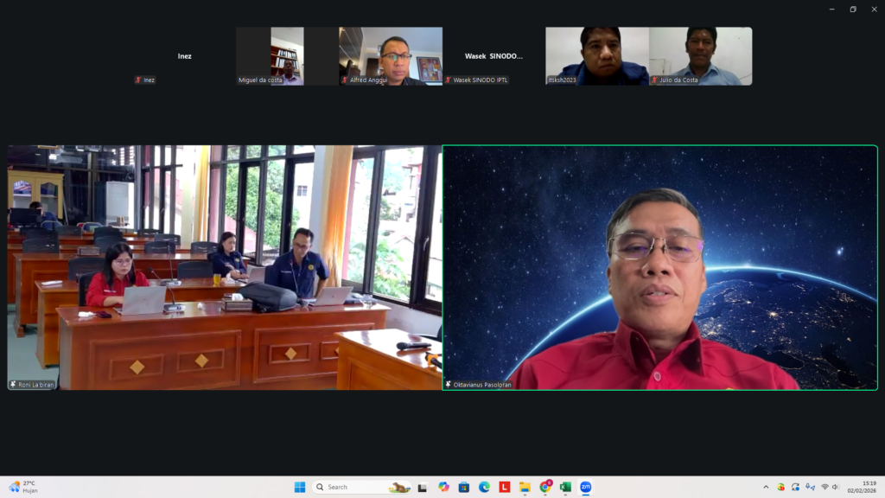
Task: Open the clock and date showing 15:19
Action: click(x=867, y=487)
